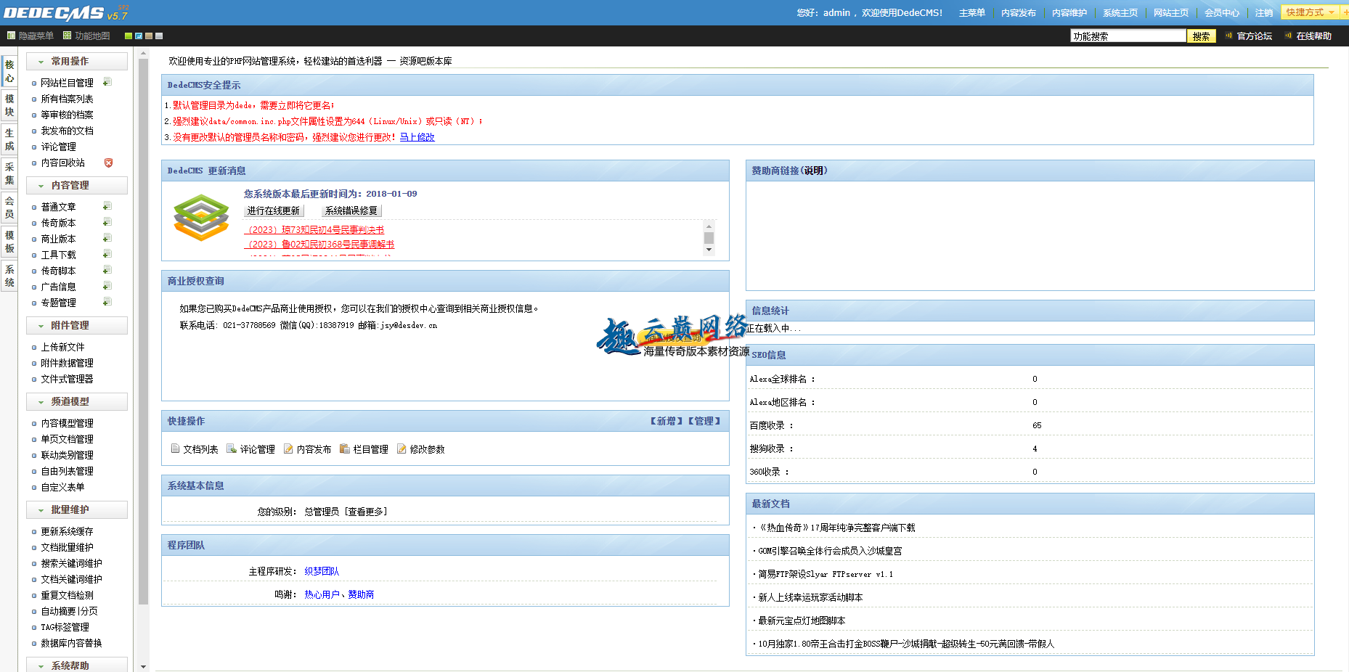
Task: Switch to the 模块 side tab
Action: pyautogui.click(x=9, y=105)
